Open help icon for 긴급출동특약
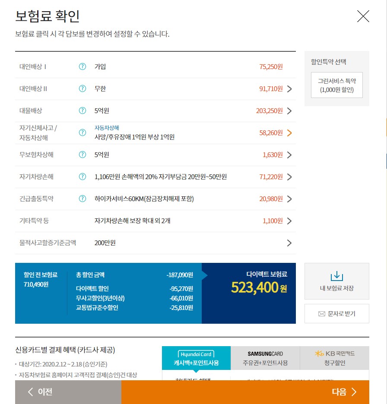Screen dimensions: 387x404 tap(82, 199)
